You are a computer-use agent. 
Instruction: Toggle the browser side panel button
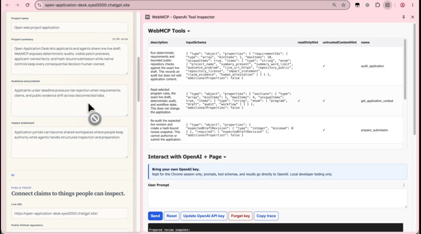(388, 5)
